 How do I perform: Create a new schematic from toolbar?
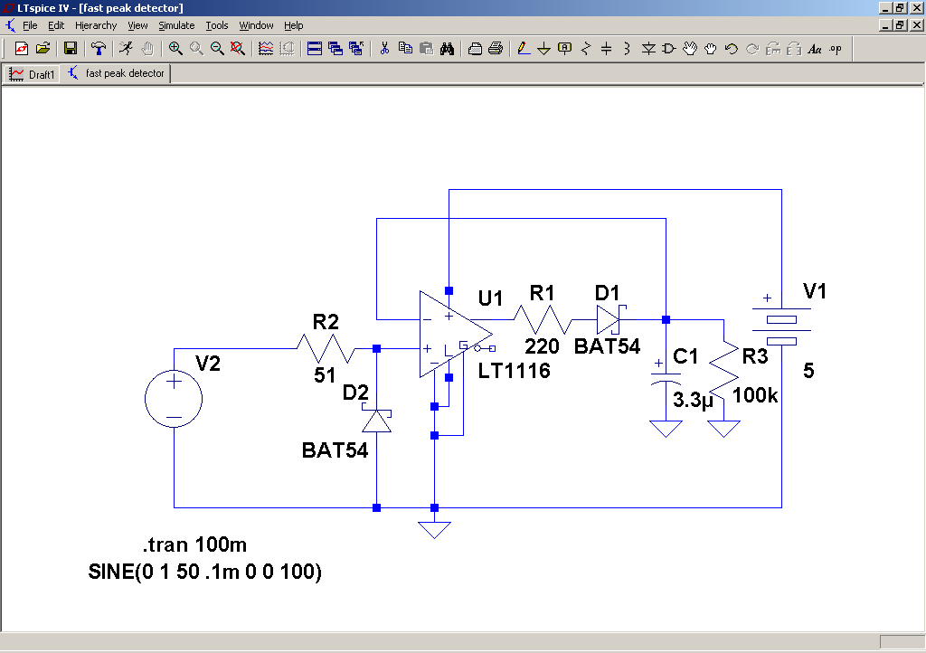click(22, 49)
